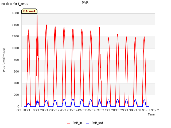
Task: Click the BA_met annotation label
Action: point(29,11)
